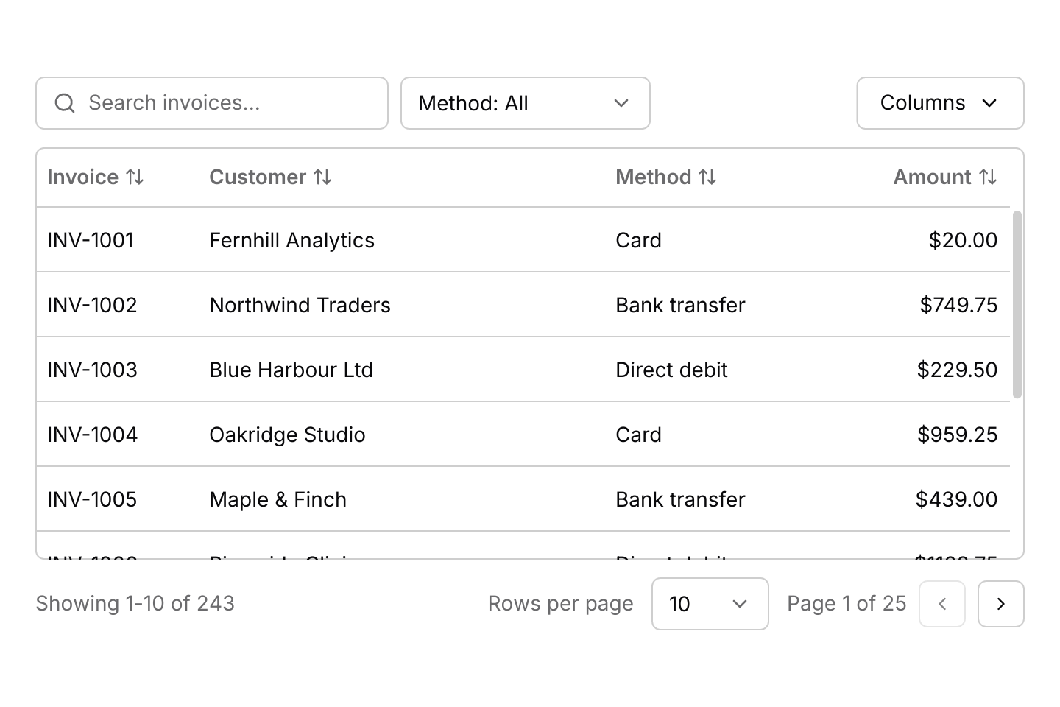Click the table vertical scrollbar thumb
This screenshot has width=1060, height=707.
[x=1017, y=305]
